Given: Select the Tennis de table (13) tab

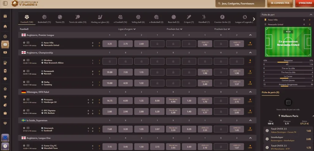Looking at the screenshot, I should [78, 19].
